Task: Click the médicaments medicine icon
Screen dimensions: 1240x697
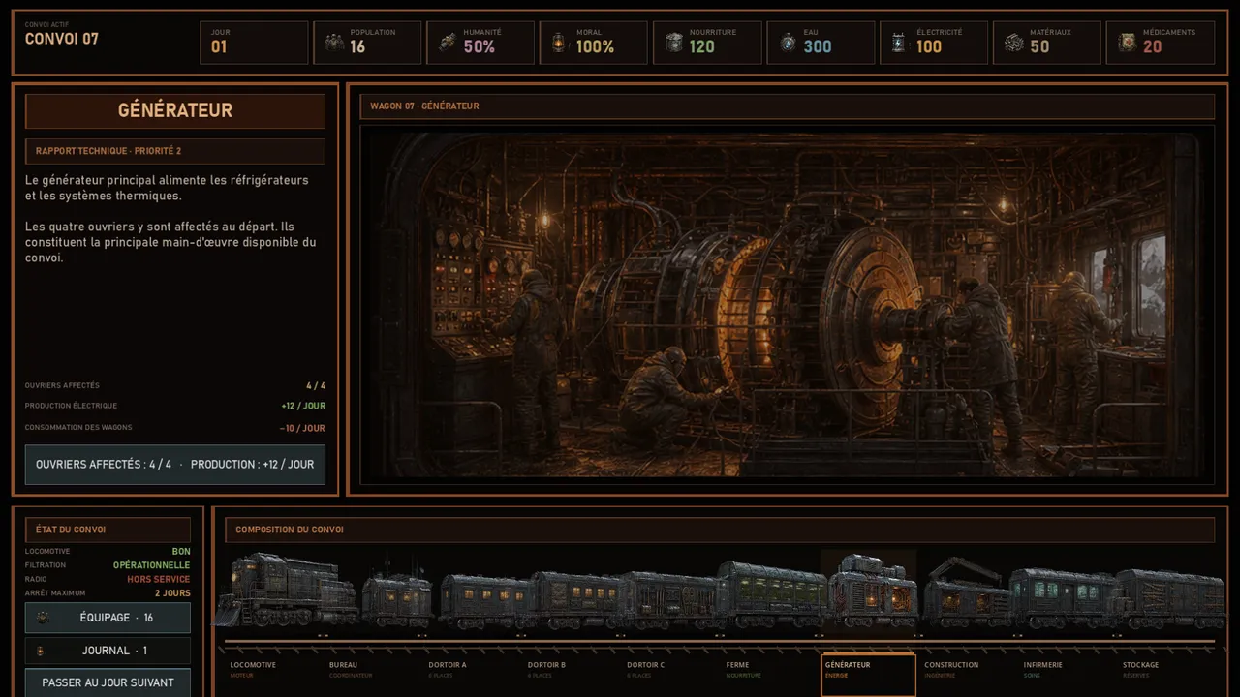Action: click(1127, 43)
